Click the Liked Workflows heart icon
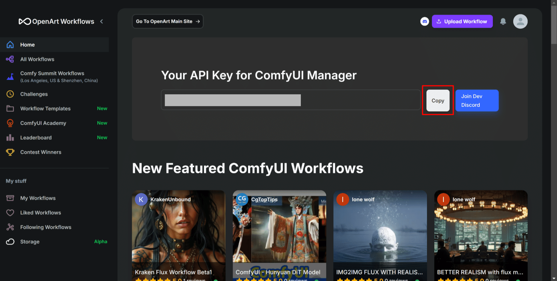The image size is (557, 281). click(10, 212)
